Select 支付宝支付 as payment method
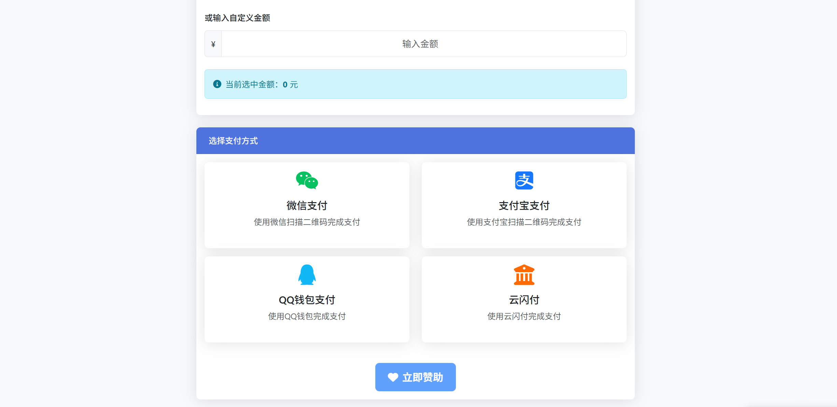Image resolution: width=837 pixels, height=407 pixels. click(x=524, y=205)
